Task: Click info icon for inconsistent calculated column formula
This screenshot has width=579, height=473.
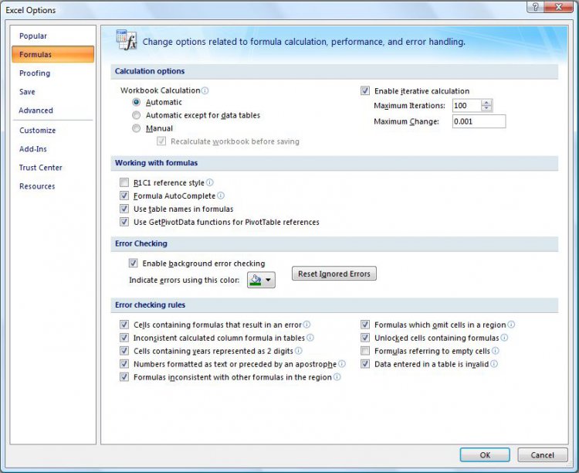Action: [x=310, y=338]
